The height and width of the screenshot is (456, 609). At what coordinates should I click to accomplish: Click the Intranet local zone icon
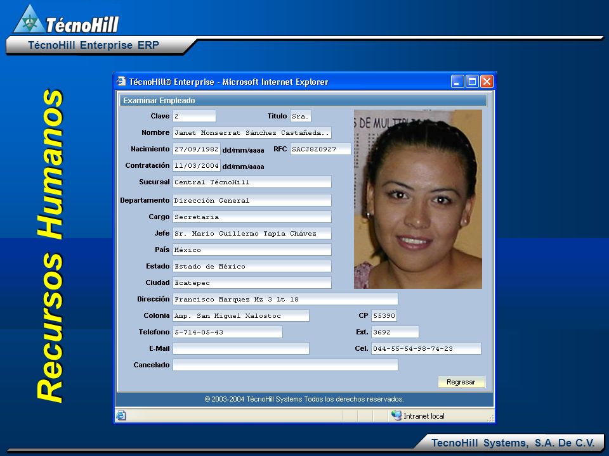click(x=396, y=415)
